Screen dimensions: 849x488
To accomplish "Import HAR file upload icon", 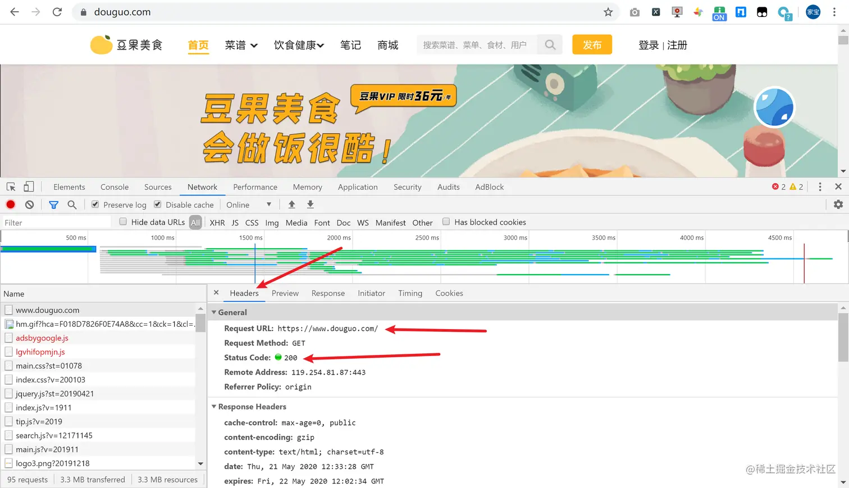I will point(291,204).
